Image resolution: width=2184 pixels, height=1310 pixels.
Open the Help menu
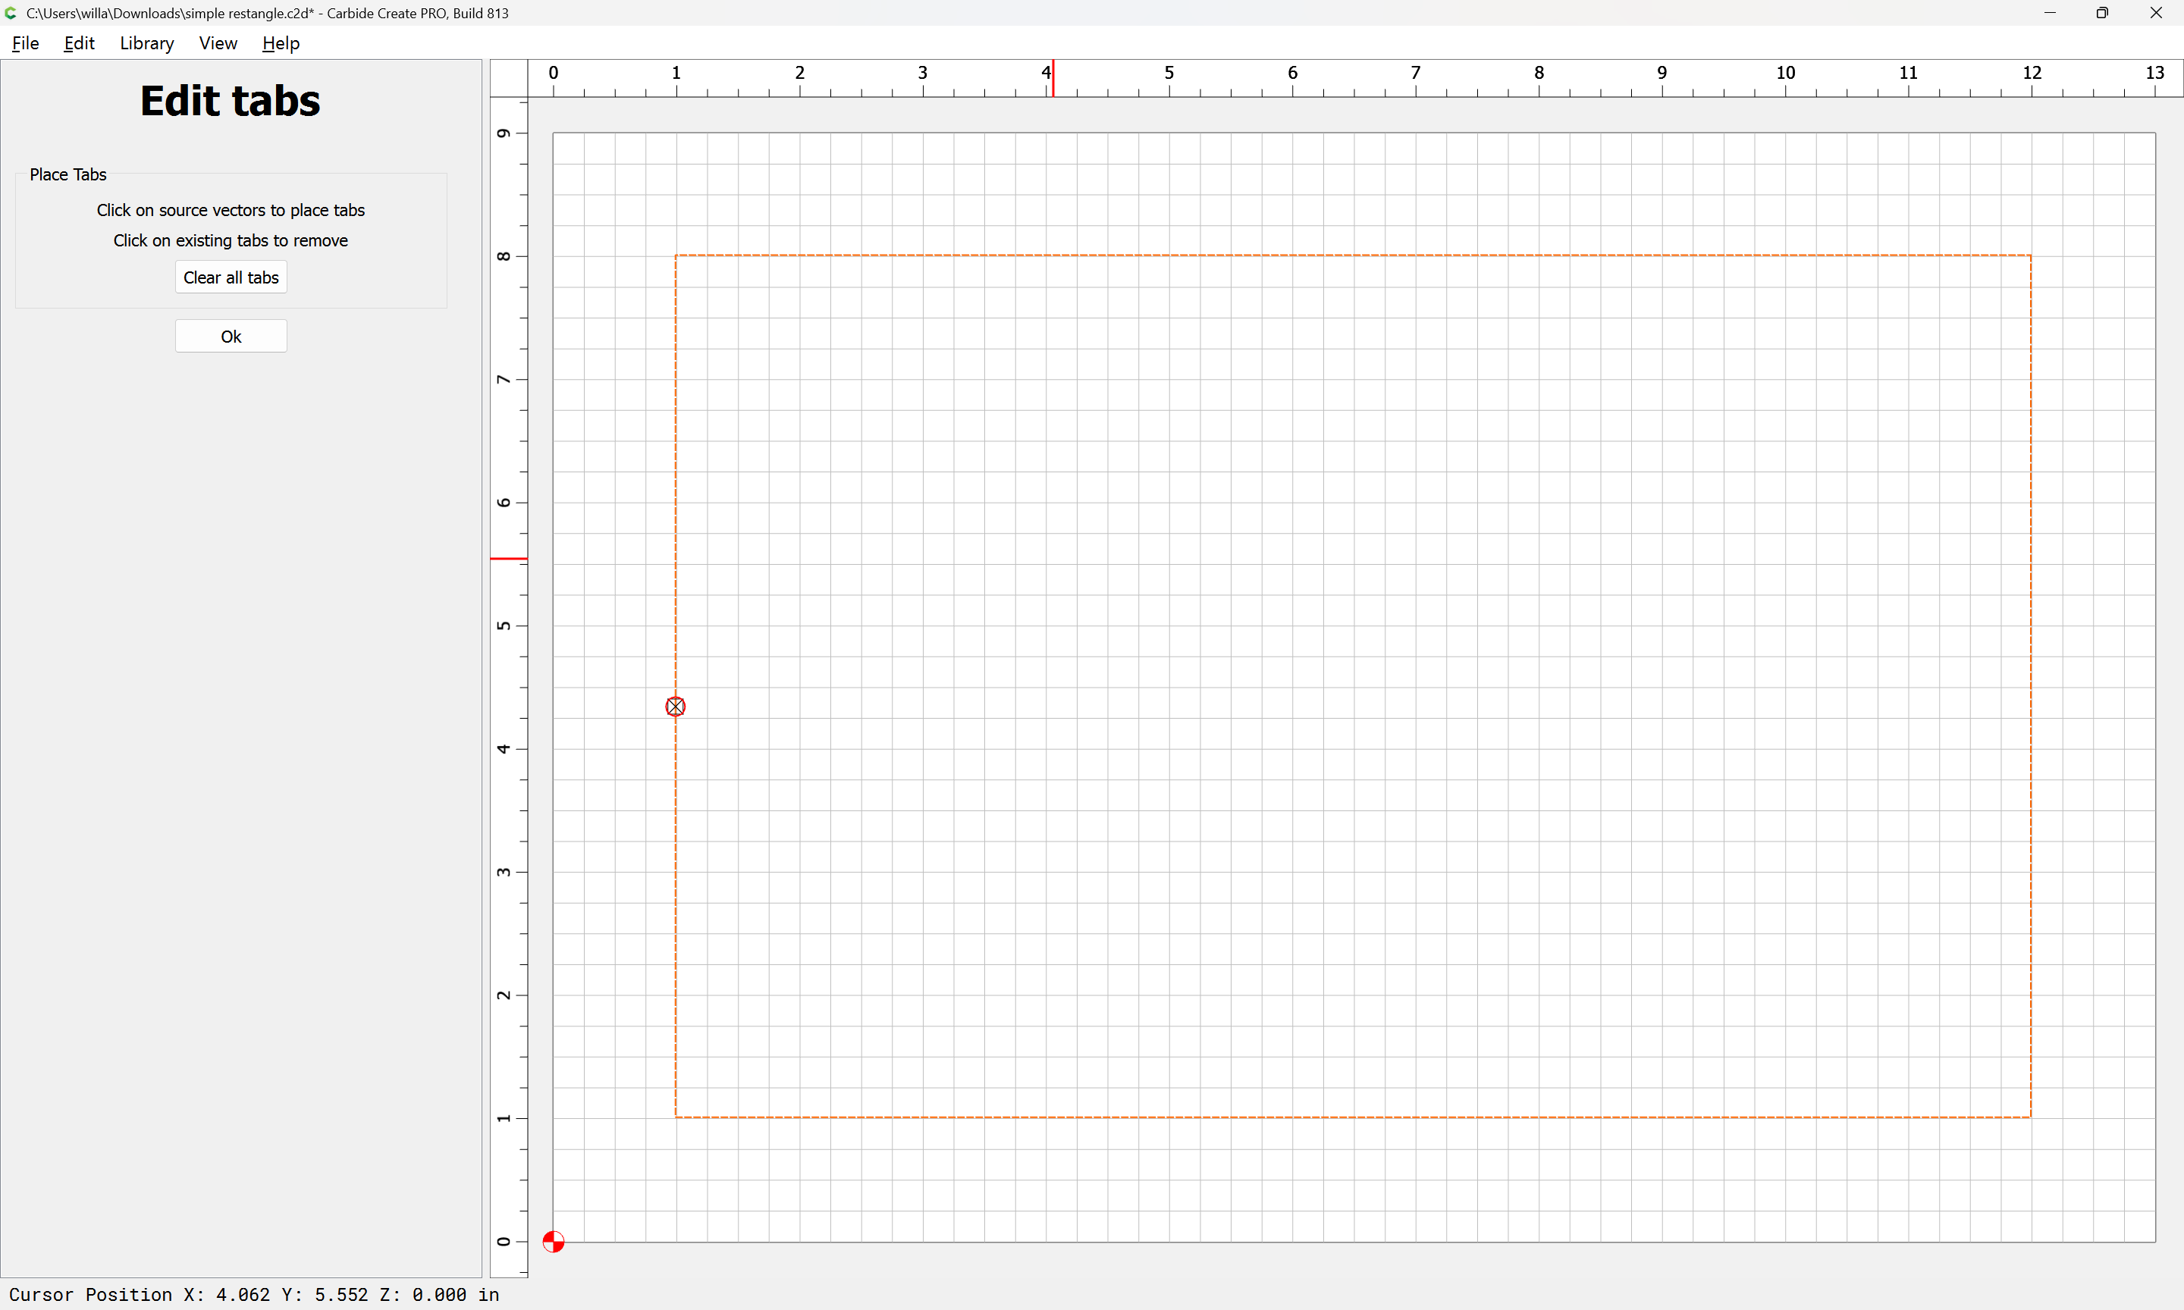tap(281, 42)
